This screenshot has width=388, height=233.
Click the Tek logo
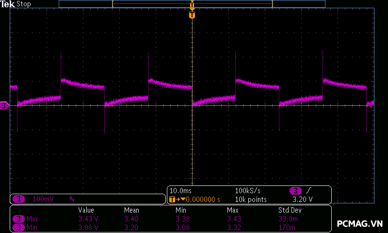(x=8, y=4)
